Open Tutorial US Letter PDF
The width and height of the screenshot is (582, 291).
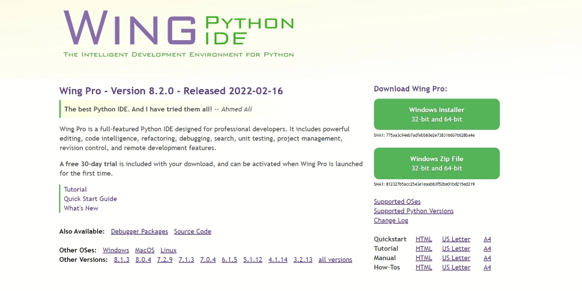coord(456,249)
